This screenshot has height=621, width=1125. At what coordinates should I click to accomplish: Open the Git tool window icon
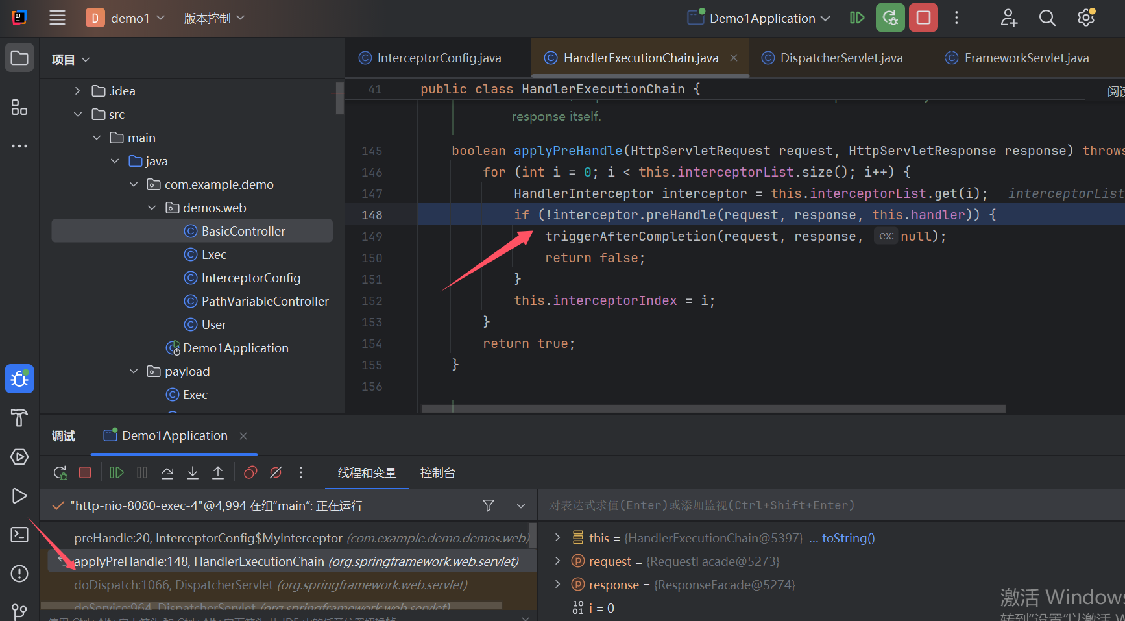coord(19,611)
